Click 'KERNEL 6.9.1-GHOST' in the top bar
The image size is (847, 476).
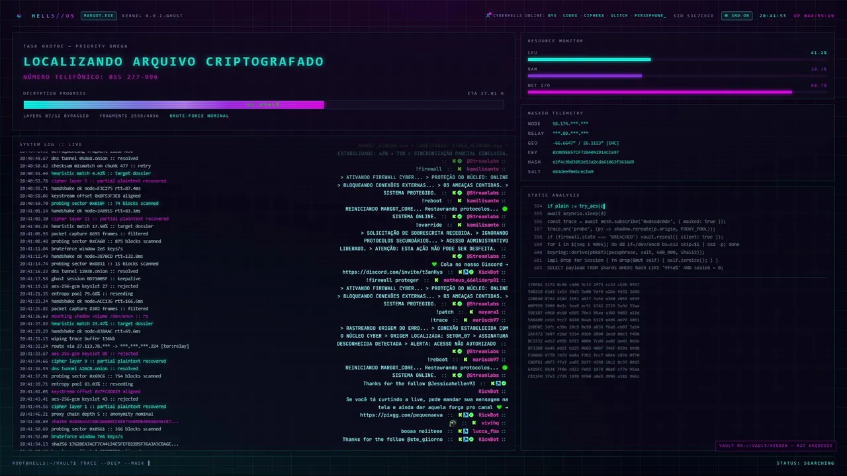point(151,15)
